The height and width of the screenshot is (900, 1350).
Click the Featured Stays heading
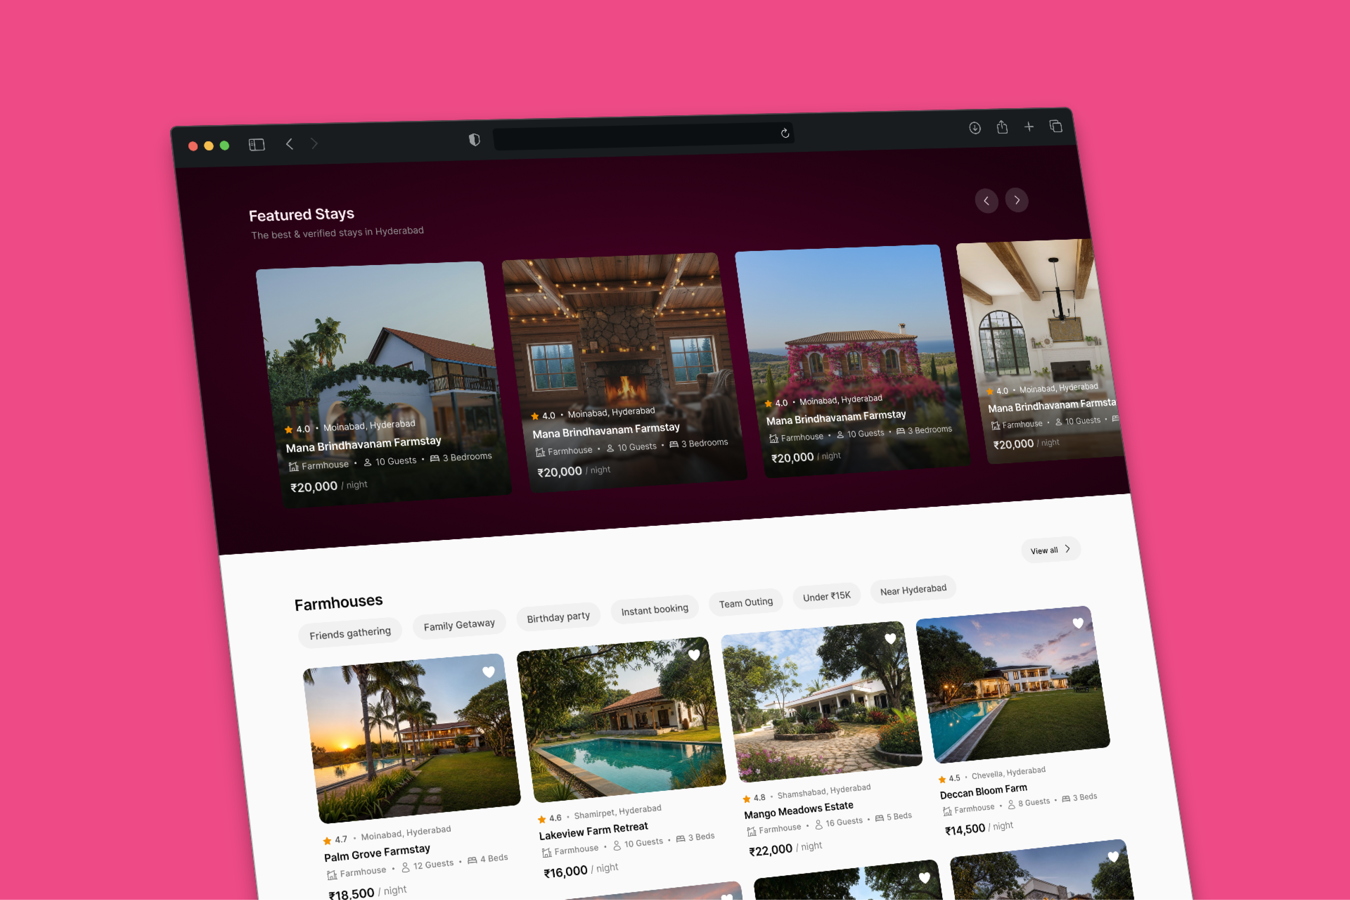click(x=301, y=215)
